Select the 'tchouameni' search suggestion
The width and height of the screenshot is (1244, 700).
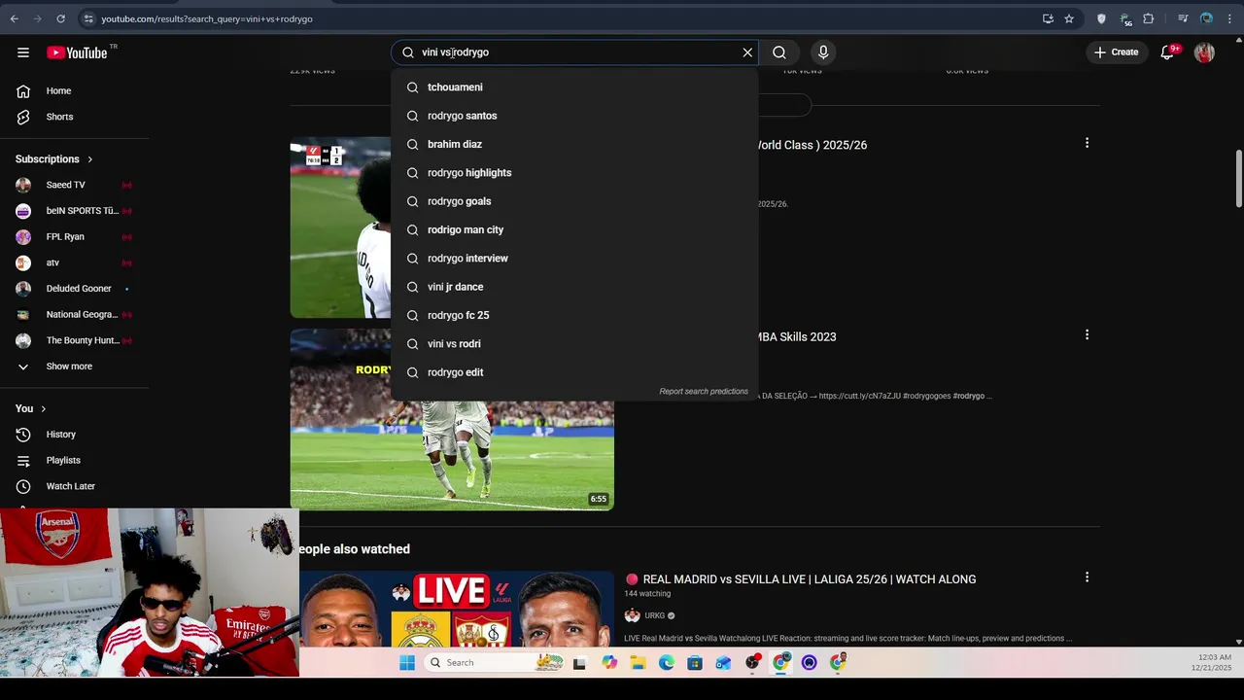(574, 87)
